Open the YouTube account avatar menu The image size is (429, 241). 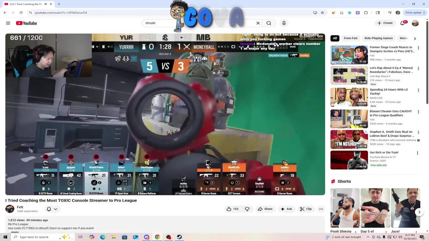pos(415,23)
